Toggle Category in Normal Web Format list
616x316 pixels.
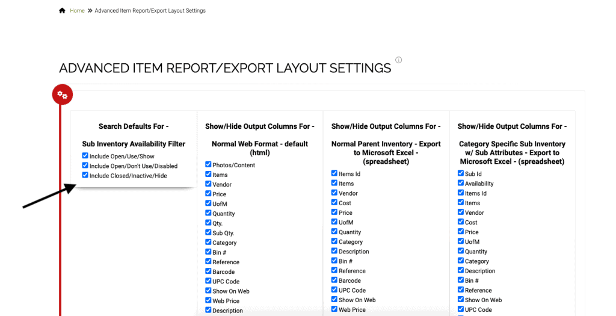[208, 242]
